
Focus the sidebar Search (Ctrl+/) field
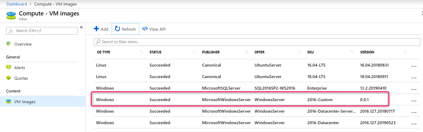coord(42,31)
